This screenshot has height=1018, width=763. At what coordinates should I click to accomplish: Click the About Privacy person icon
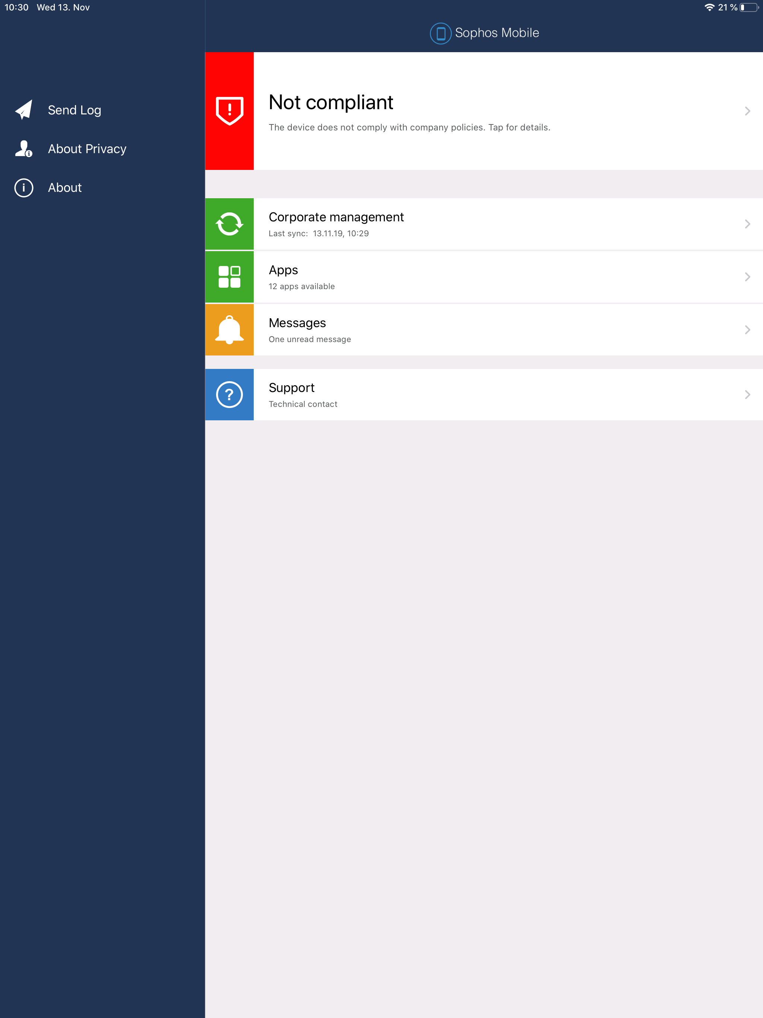click(x=24, y=149)
